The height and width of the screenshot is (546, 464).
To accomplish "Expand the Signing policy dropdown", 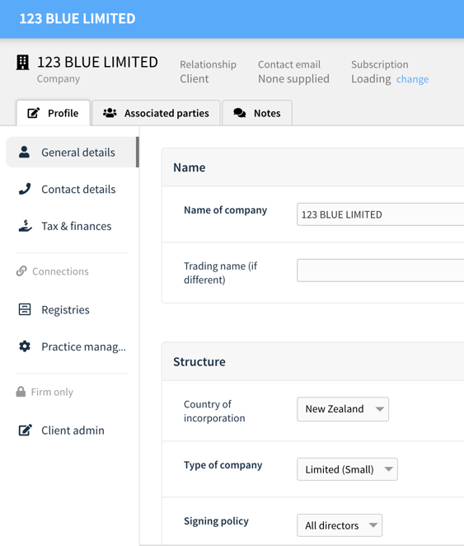I will click(340, 525).
